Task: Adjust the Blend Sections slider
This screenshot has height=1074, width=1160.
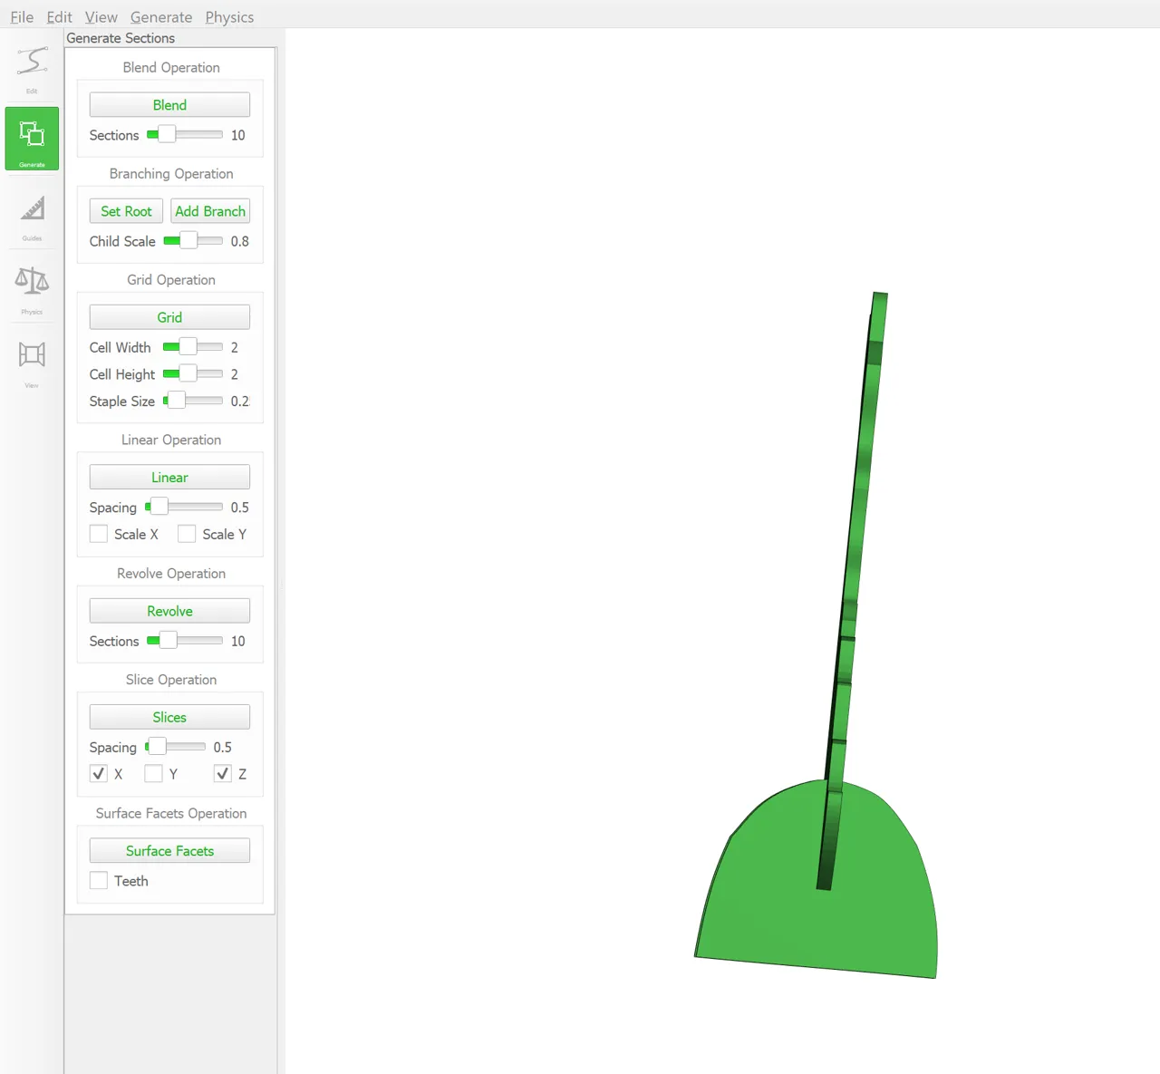Action: coord(185,134)
